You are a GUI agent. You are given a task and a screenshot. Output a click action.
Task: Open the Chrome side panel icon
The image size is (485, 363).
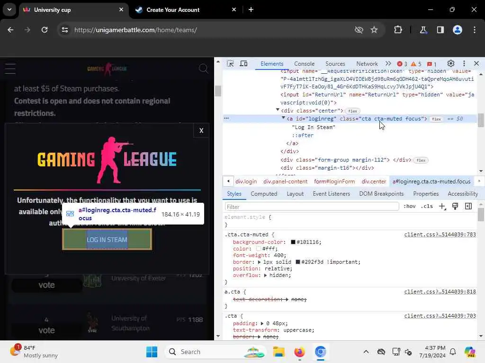440,30
